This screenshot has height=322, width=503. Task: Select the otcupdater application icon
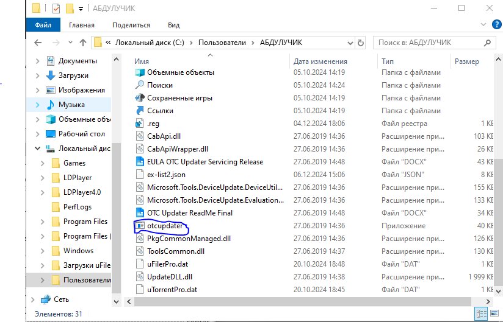coord(140,226)
